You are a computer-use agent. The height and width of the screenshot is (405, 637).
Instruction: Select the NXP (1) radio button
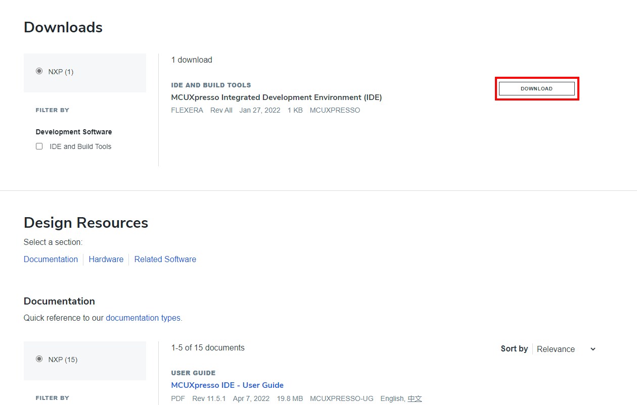(39, 71)
